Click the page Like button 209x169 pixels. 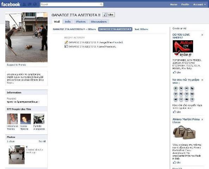109,15
